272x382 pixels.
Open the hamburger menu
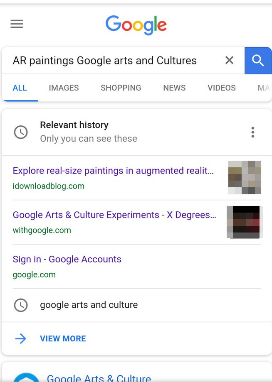[17, 24]
